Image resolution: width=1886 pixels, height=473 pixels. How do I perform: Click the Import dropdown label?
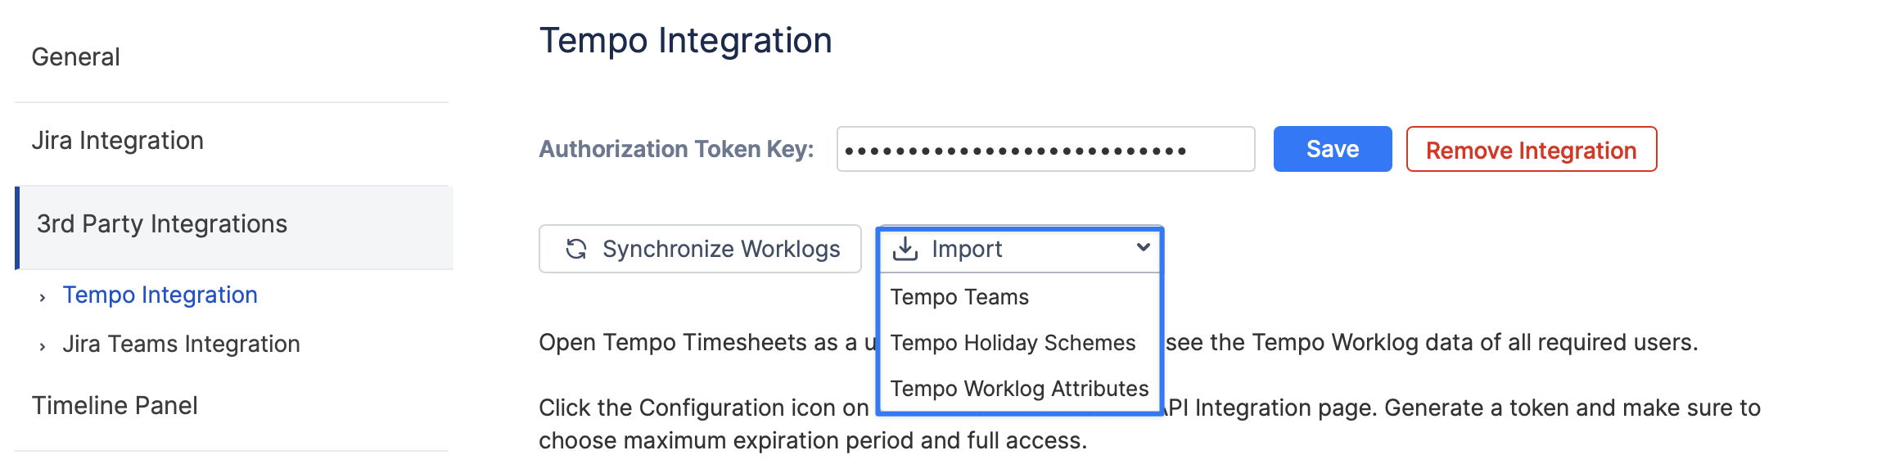tap(967, 249)
